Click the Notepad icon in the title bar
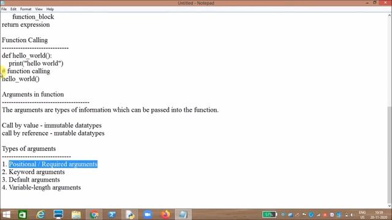The image size is (392, 220). (x=2, y=3)
